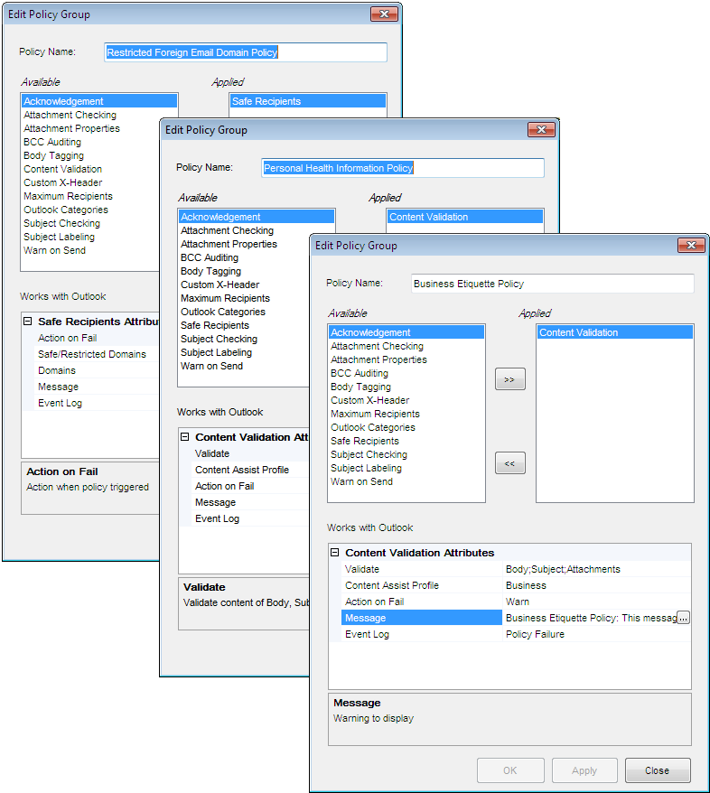Select Attachment Properties in Personal Health Available list

[244, 244]
